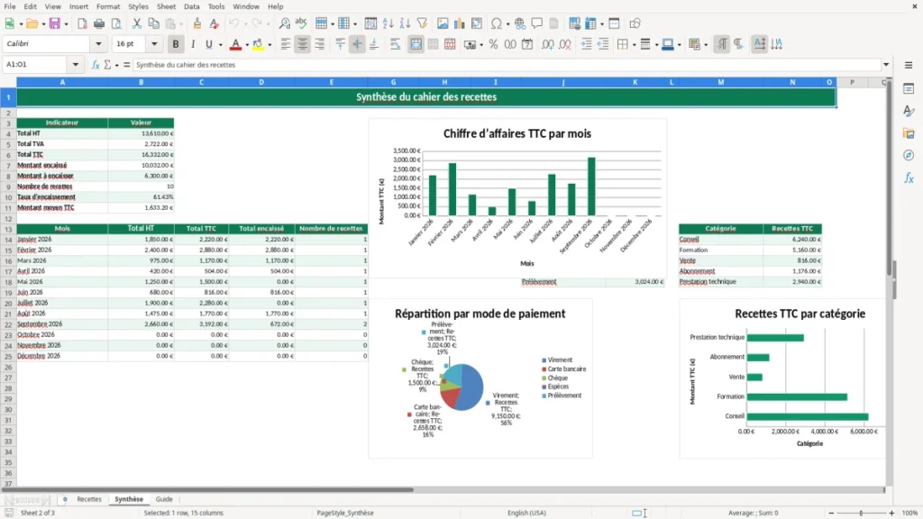923x519 pixels.
Task: Apply red font color swatch
Action: tap(235, 45)
